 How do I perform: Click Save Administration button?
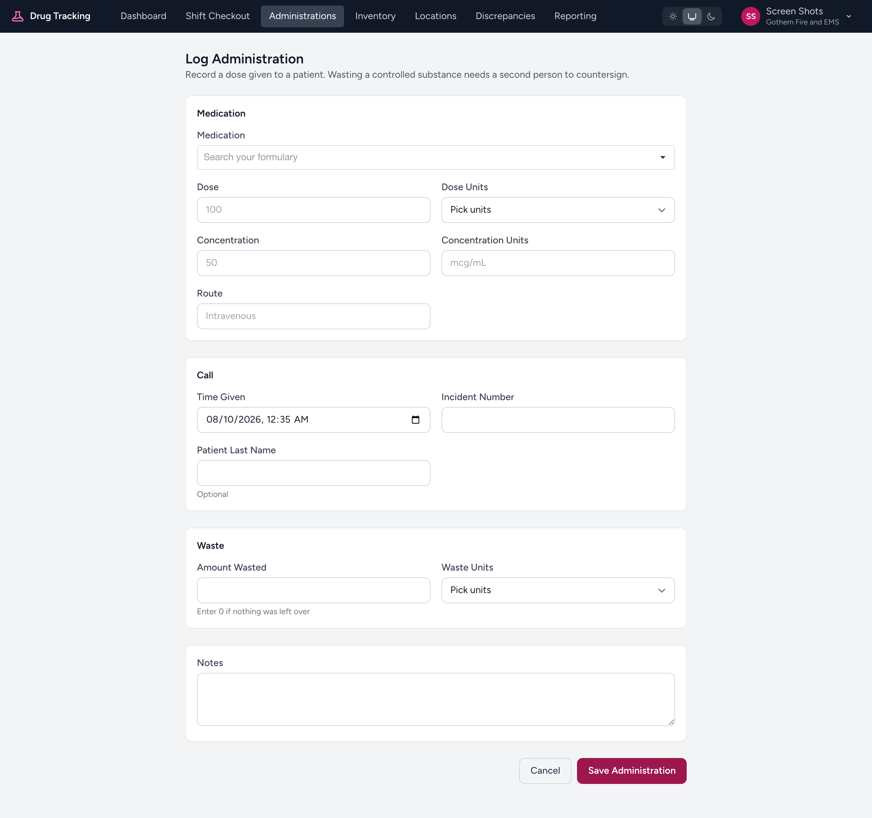pyautogui.click(x=632, y=771)
